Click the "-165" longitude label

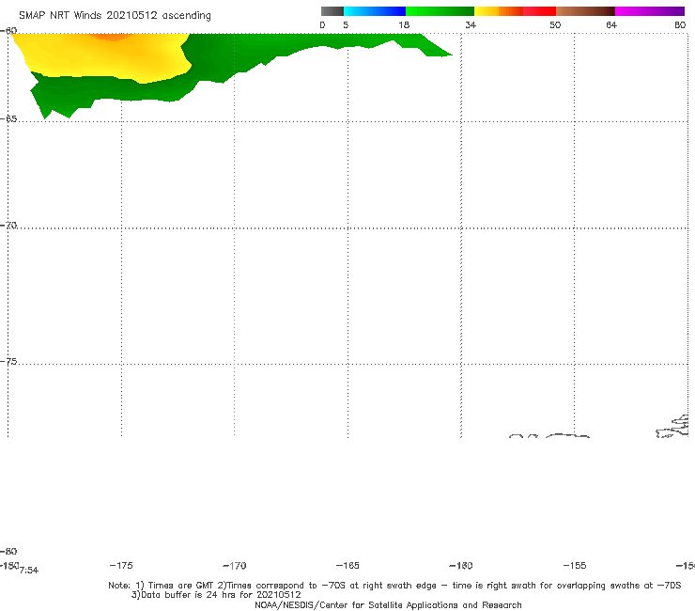[347, 566]
